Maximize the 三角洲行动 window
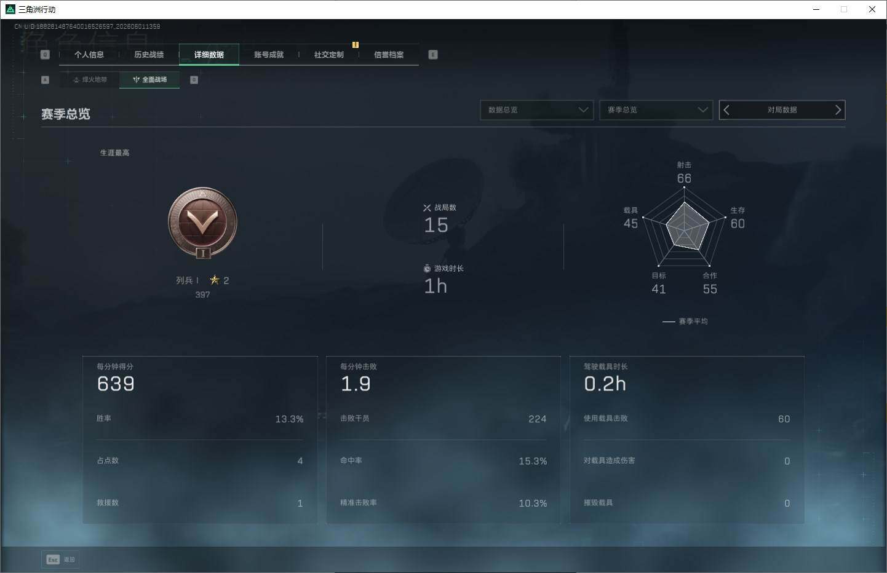The image size is (887, 573). coord(844,9)
